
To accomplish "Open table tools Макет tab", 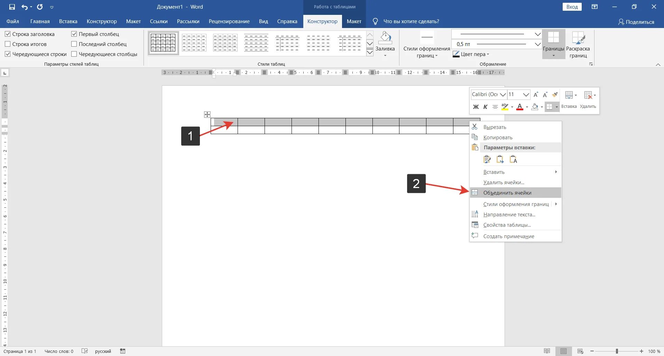I will tap(354, 21).
